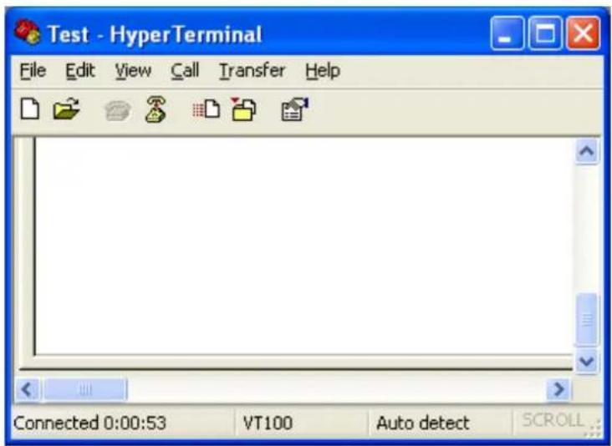Open the View menu
The width and height of the screenshot is (612, 446).
coord(133,70)
